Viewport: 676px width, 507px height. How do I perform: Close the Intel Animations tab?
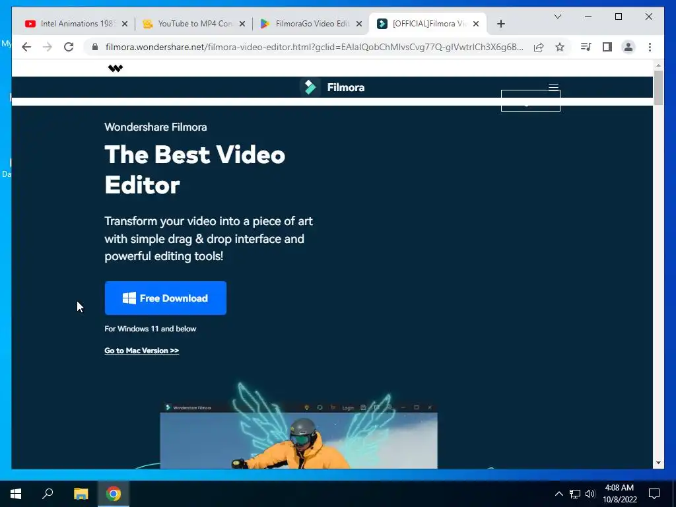pos(125,24)
